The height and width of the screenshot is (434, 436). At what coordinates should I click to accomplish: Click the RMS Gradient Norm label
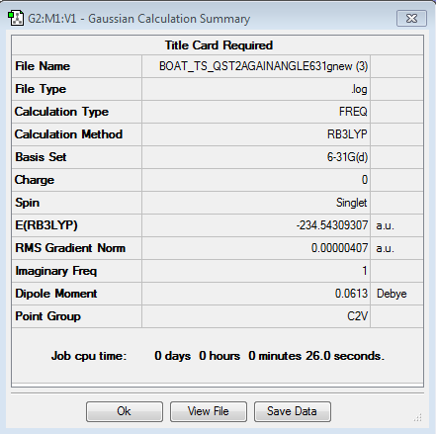pyautogui.click(x=70, y=248)
